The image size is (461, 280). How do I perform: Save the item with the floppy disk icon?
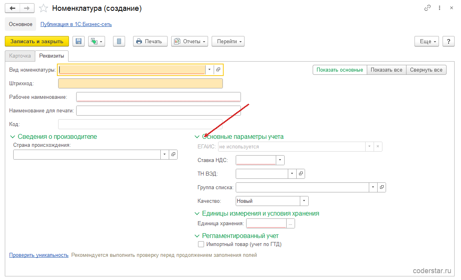coord(79,41)
